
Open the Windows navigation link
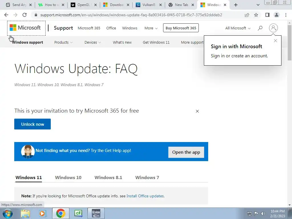click(x=130, y=28)
